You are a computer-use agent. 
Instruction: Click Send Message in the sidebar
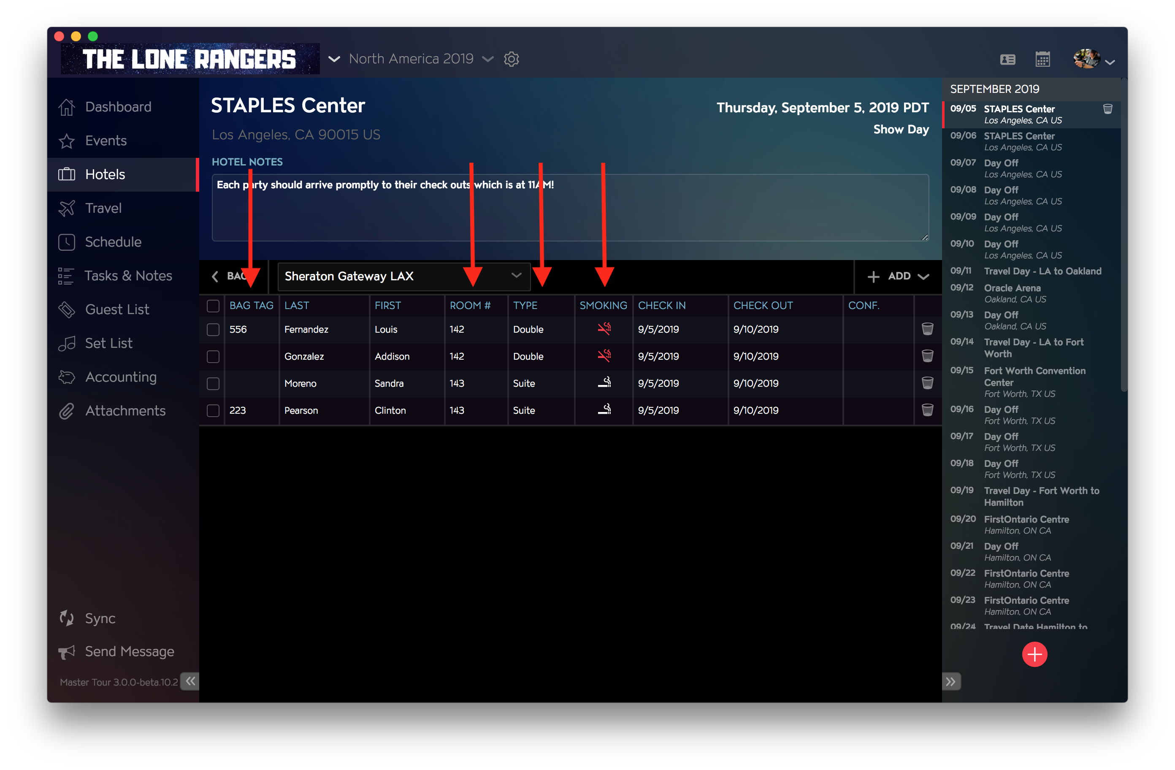[116, 651]
